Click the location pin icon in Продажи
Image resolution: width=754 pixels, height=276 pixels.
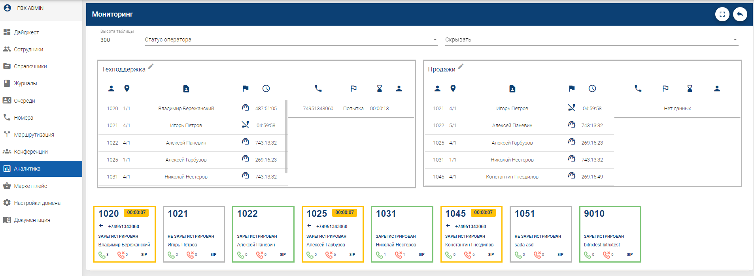click(x=453, y=89)
